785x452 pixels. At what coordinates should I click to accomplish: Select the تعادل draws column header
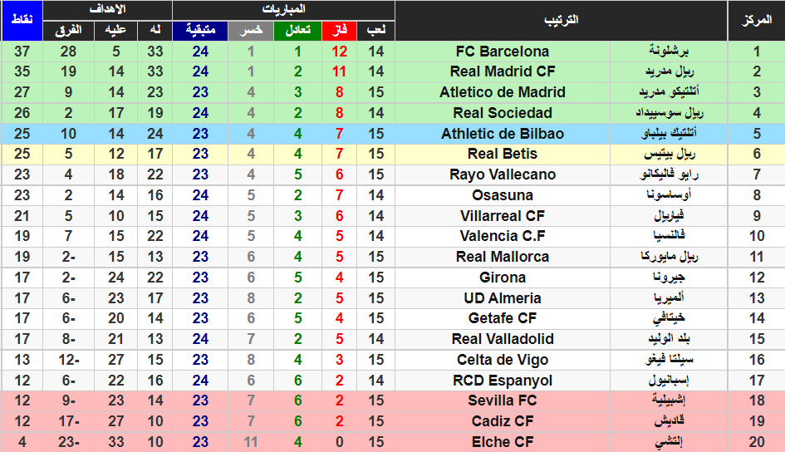pyautogui.click(x=297, y=31)
